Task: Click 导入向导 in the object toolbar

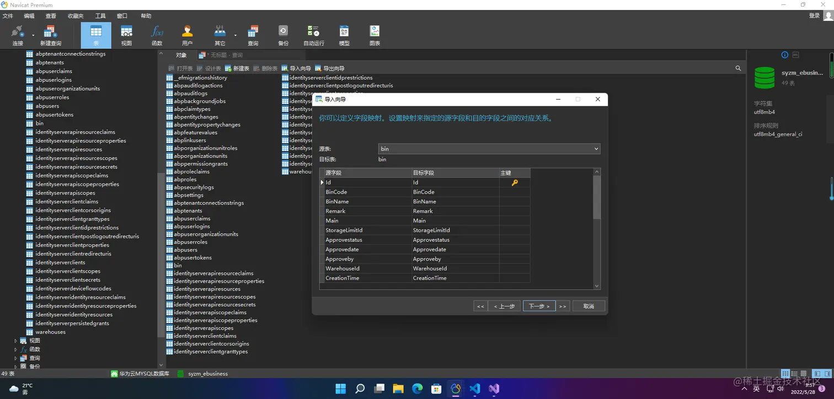Action: [x=296, y=68]
